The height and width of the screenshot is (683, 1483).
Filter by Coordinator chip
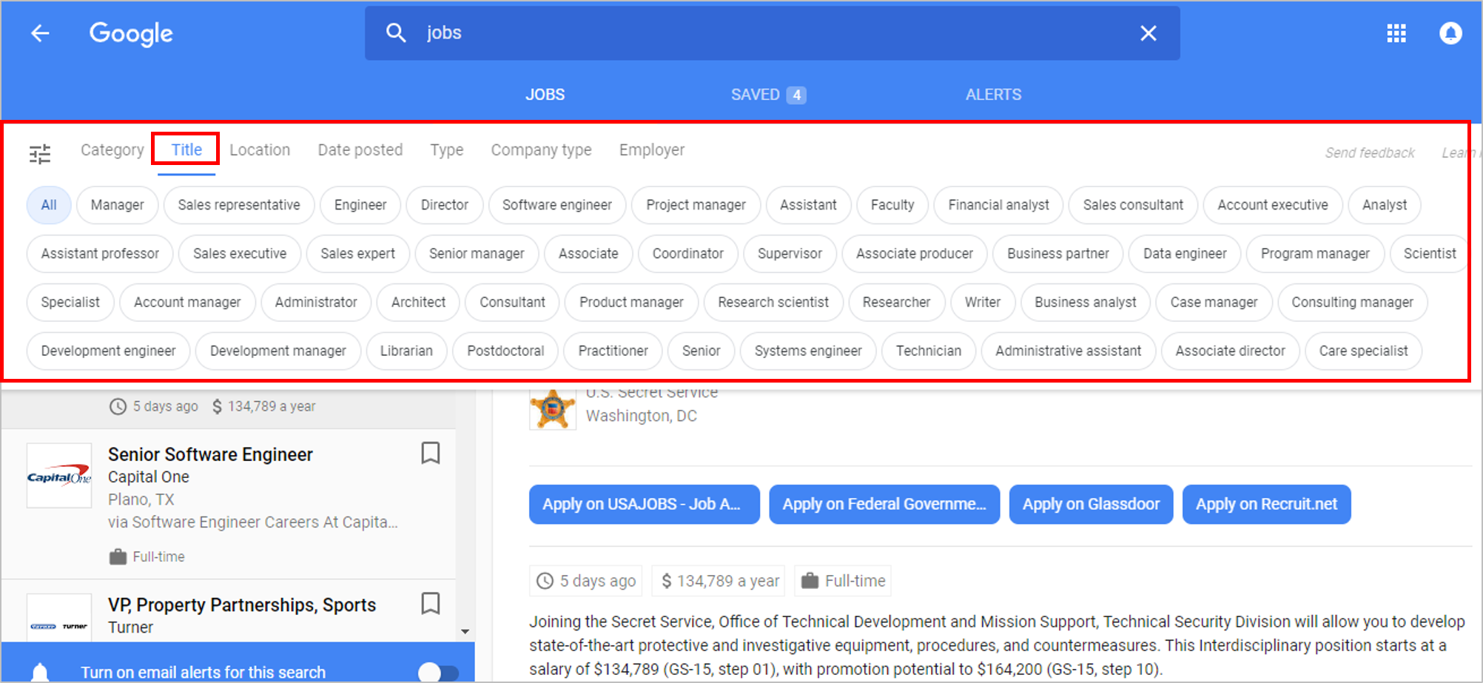[688, 254]
